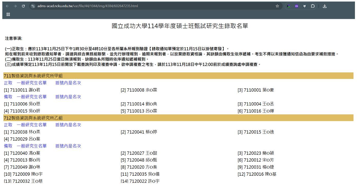Select entry 7110011 謝O君
The image size is (357, 187).
[x=22, y=90]
